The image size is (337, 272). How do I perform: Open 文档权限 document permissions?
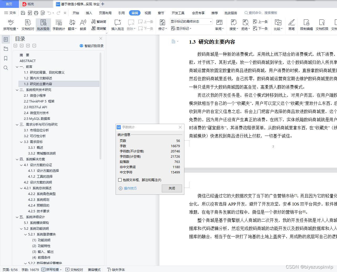coord(322,25)
